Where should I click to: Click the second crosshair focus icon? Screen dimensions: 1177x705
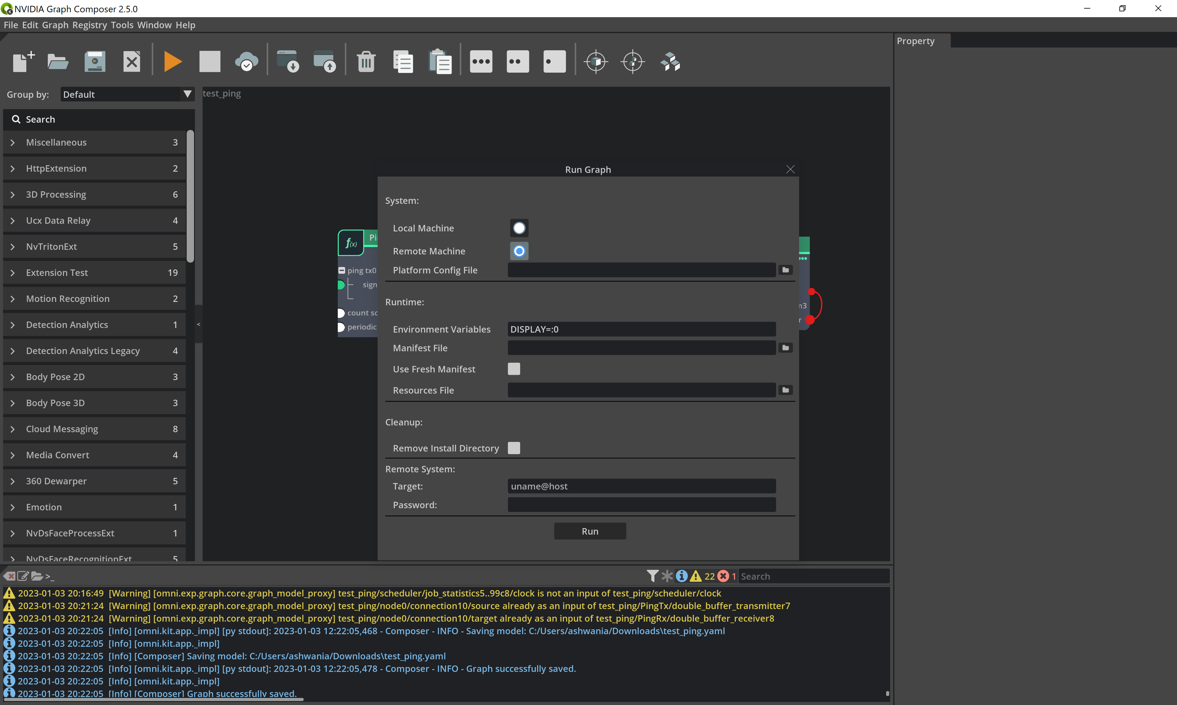click(x=633, y=62)
